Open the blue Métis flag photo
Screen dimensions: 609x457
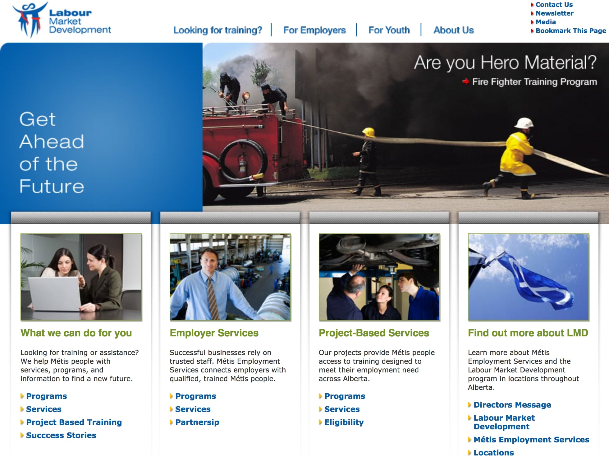pyautogui.click(x=529, y=277)
